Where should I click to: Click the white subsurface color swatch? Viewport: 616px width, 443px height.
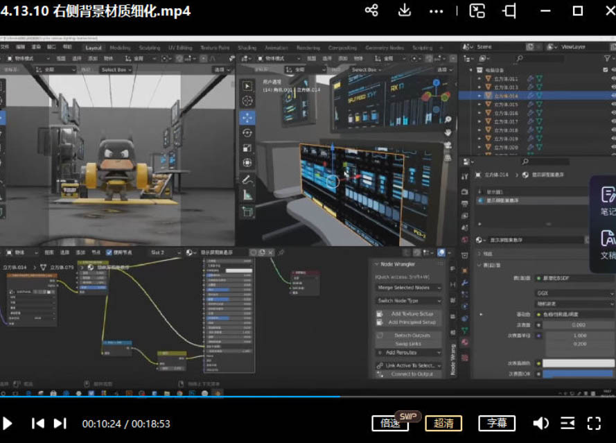(578, 363)
